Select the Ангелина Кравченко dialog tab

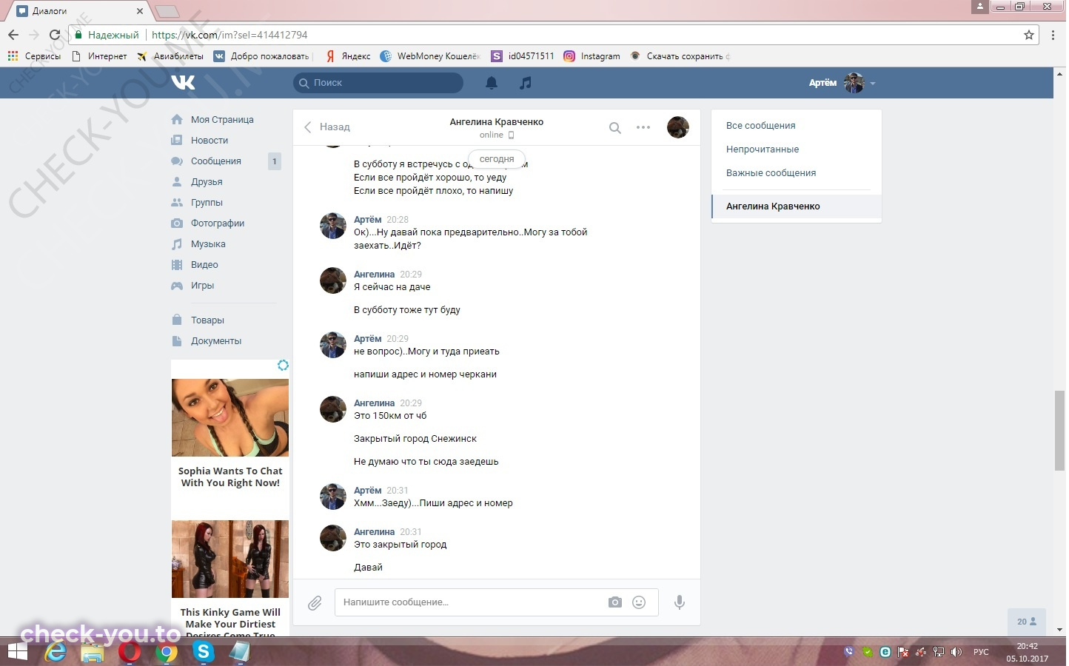(797, 206)
